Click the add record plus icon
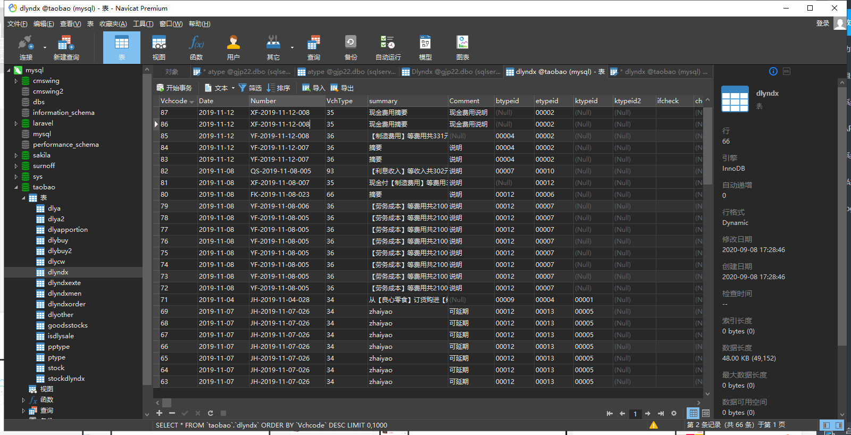 click(x=159, y=413)
